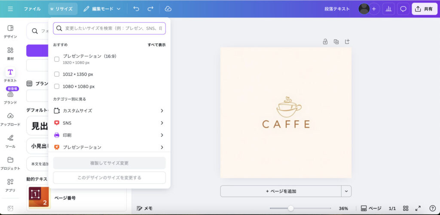The width and height of the screenshot is (440, 215).
Task: Click the zoom slider handle
Action: tap(291, 208)
